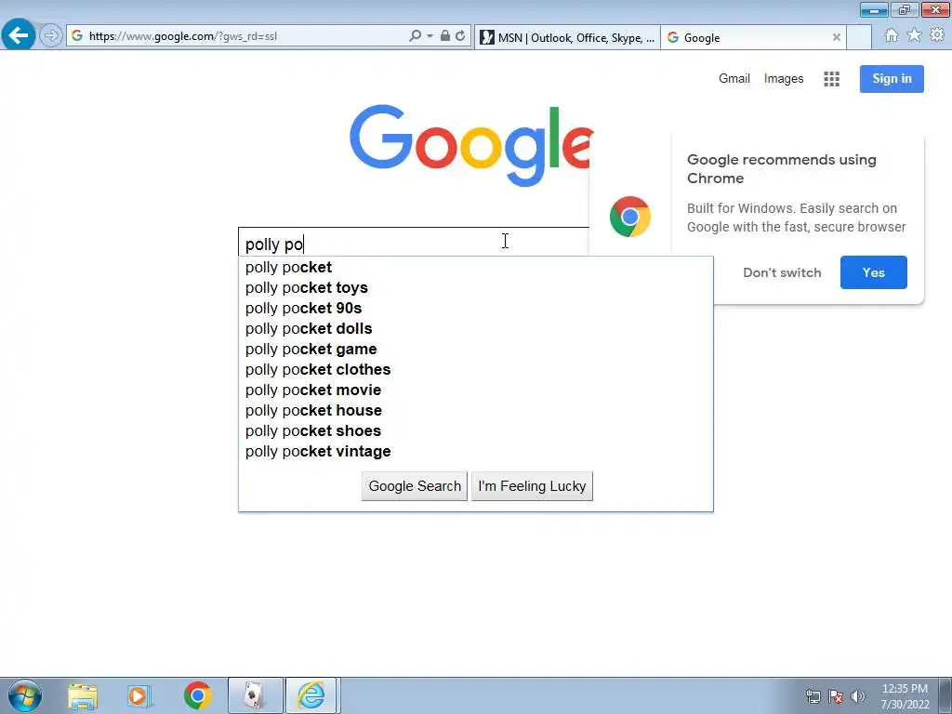Open a new blank tab
This screenshot has width=952, height=714.
[858, 37]
